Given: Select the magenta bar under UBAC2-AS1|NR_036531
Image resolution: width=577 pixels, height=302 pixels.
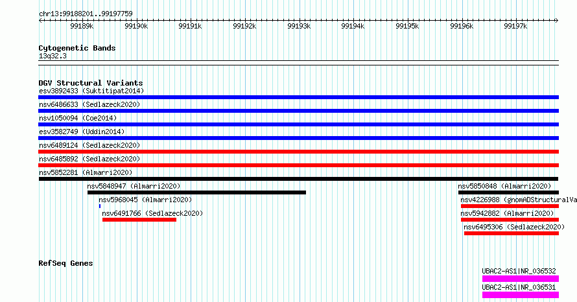Looking at the screenshot, I should click(521, 295).
